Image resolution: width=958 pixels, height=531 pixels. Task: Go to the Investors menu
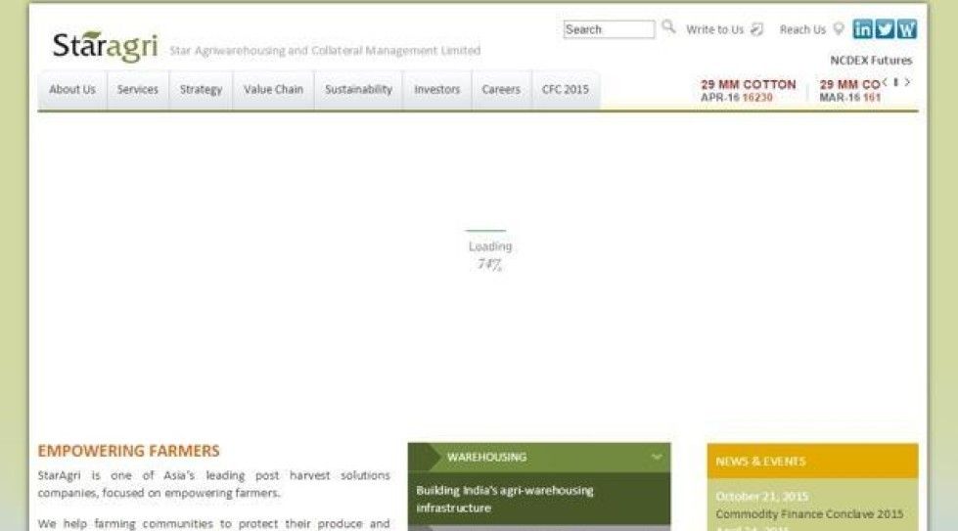(x=436, y=90)
